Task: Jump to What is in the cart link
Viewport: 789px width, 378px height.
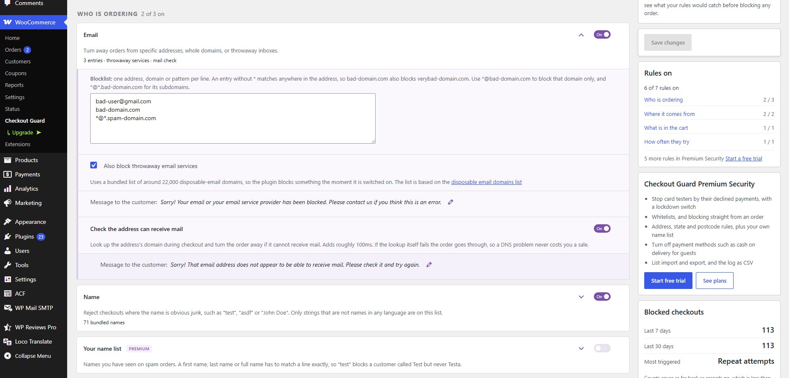Action: point(666,128)
